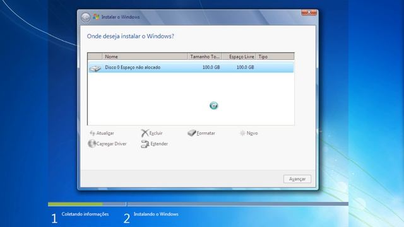Click the 100.0 GB total size value
Viewport: 404px width, 227px height.
coord(211,67)
